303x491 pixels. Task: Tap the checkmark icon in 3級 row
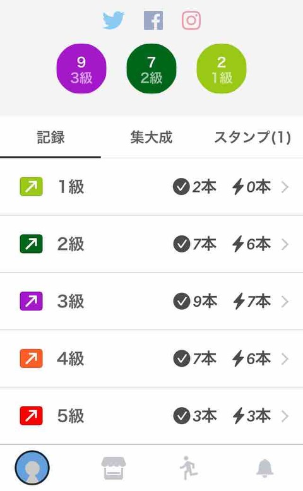coord(181,301)
